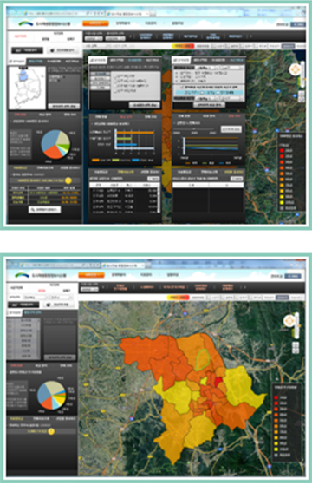Click the green-outlined district on the lower map
Screen dimensions: 312x485
point(202,359)
